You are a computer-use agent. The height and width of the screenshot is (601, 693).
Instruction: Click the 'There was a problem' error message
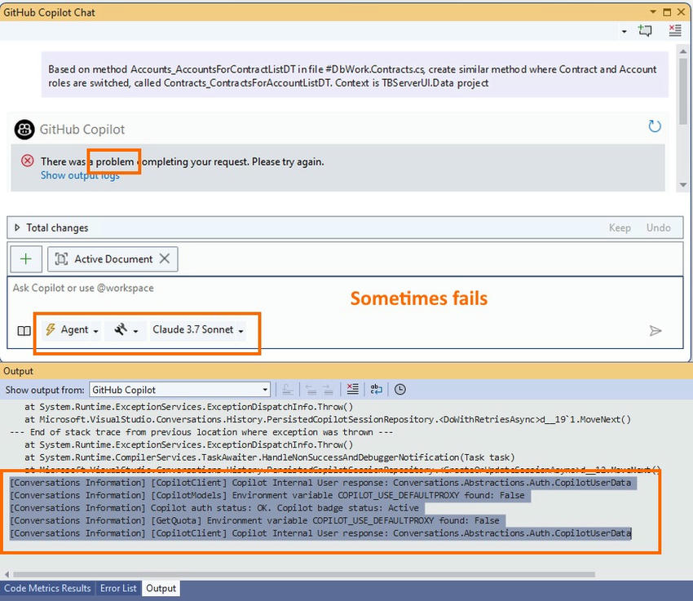click(x=182, y=161)
